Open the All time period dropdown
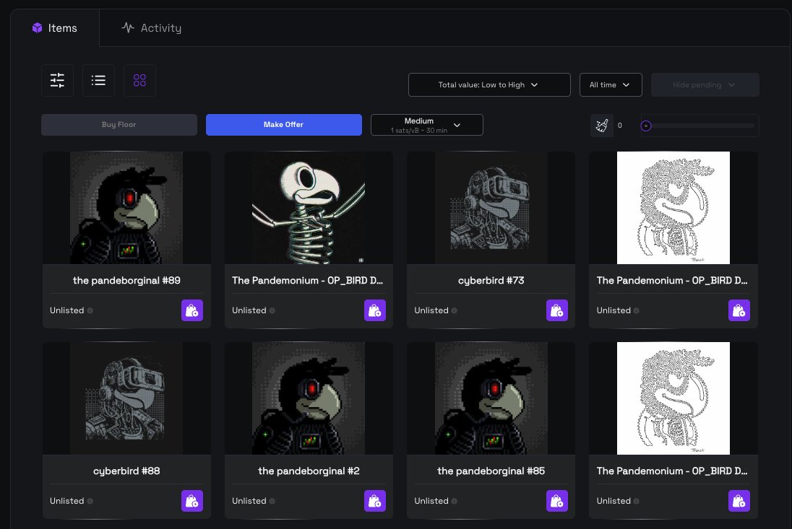Viewport: 792px width, 529px height. pyautogui.click(x=611, y=84)
